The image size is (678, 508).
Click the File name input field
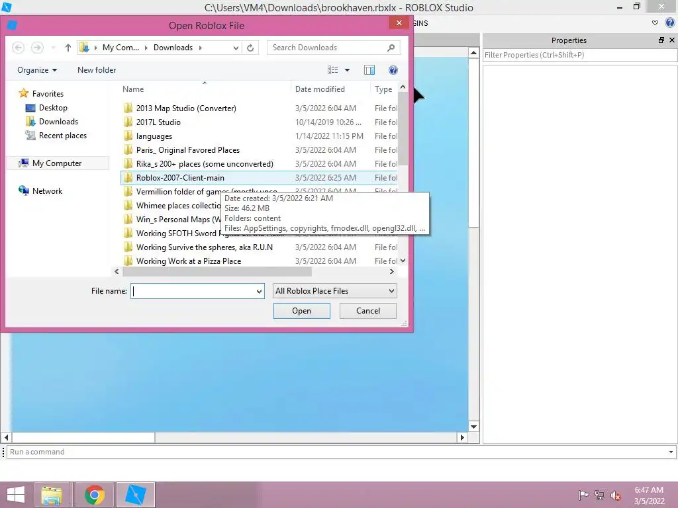[x=193, y=291]
